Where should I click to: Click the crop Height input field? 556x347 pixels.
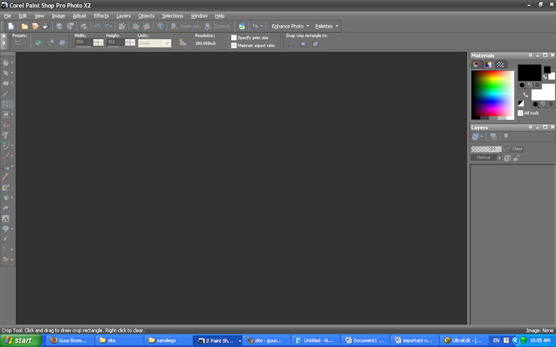coord(115,42)
